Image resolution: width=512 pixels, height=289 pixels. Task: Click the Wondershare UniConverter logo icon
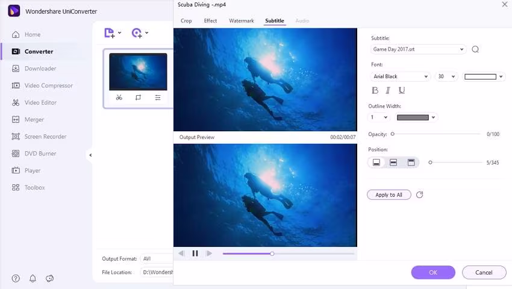(14, 11)
